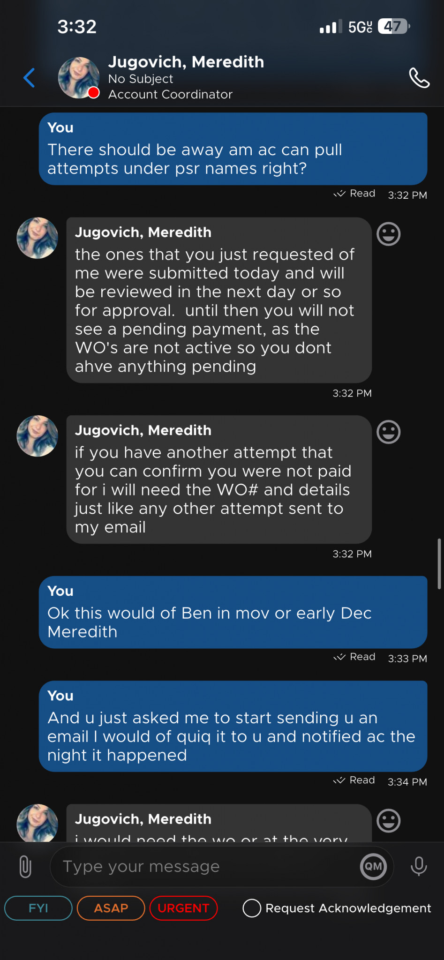Open the QM quick message icon
444x960 pixels.
point(373,867)
